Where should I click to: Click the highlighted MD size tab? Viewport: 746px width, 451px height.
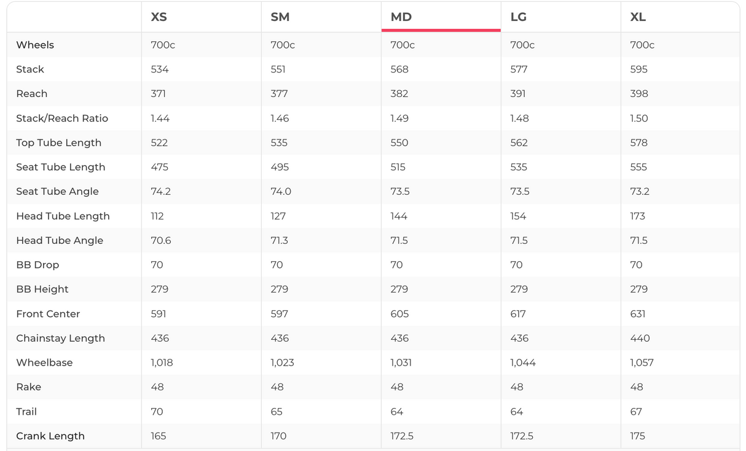401,17
